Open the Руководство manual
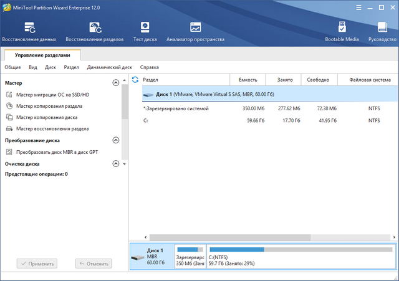This screenshot has height=281, width=399. point(382,32)
